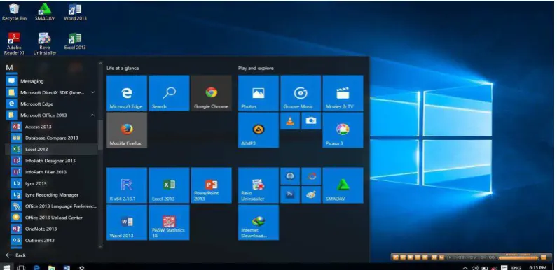This screenshot has height=270, width=557.
Task: Launch the PASW Statistics 18 tile
Action: [169, 222]
